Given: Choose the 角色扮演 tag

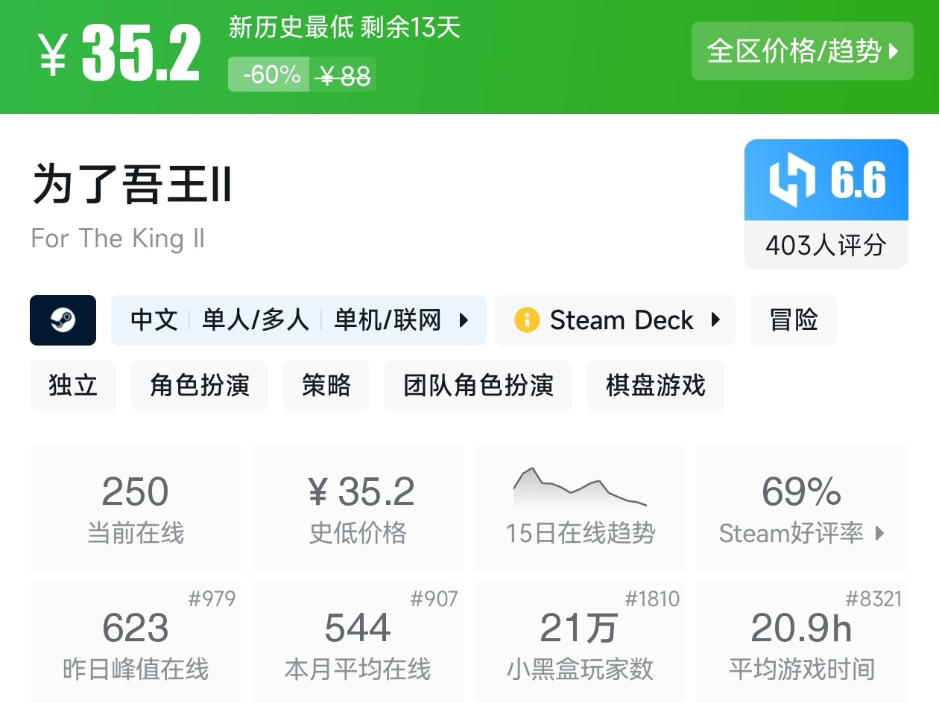Looking at the screenshot, I should point(199,386).
